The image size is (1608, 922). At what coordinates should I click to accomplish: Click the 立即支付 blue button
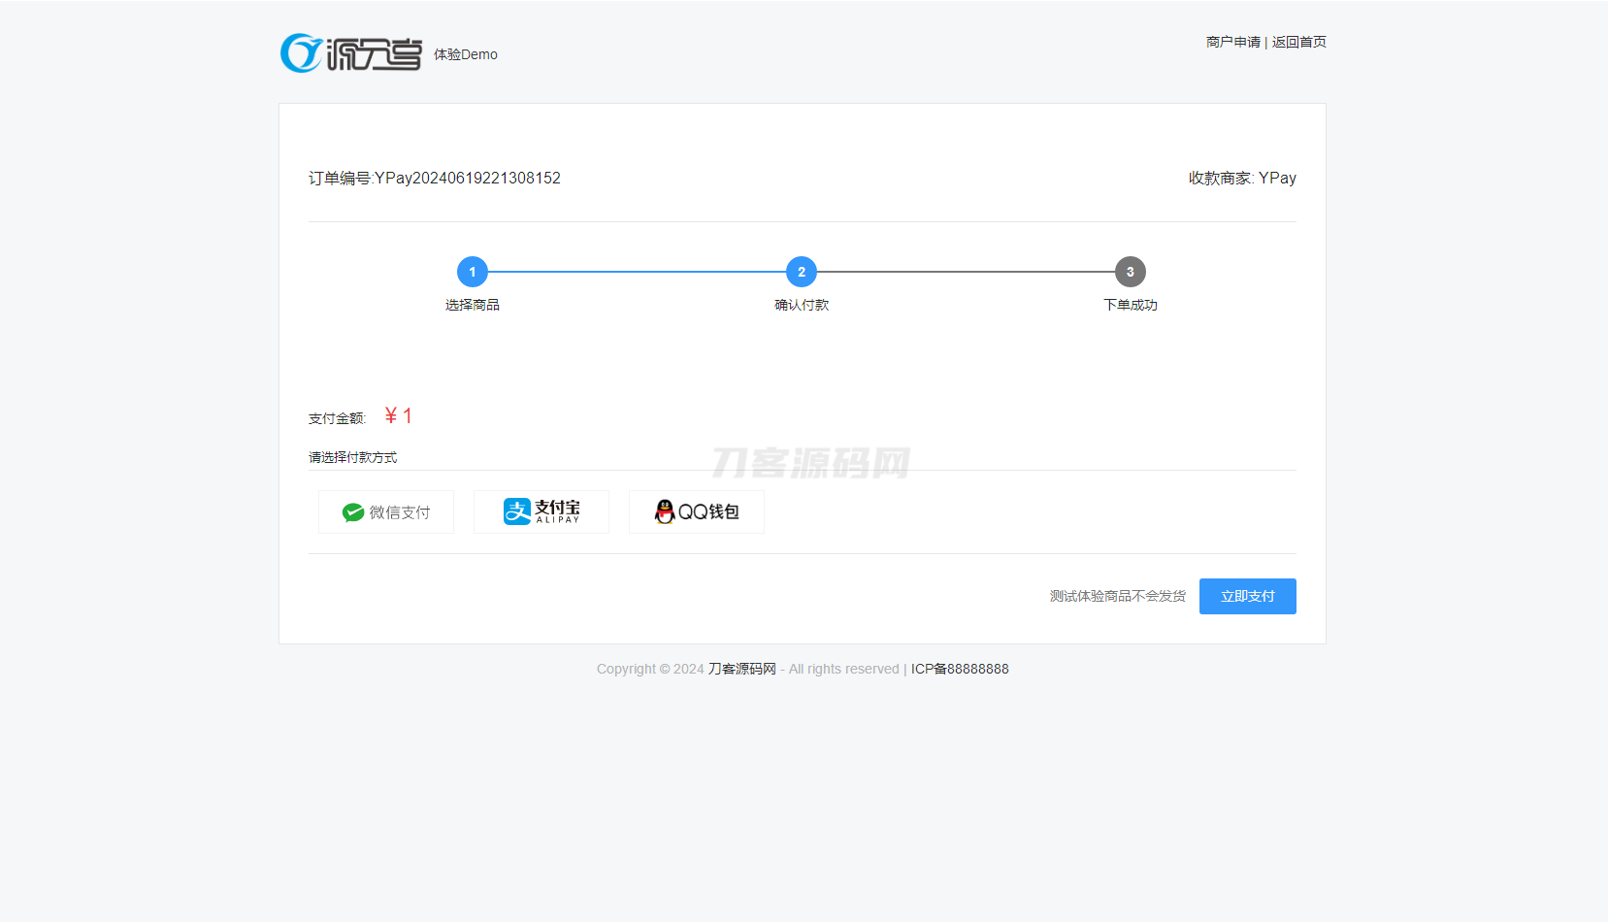(1248, 596)
